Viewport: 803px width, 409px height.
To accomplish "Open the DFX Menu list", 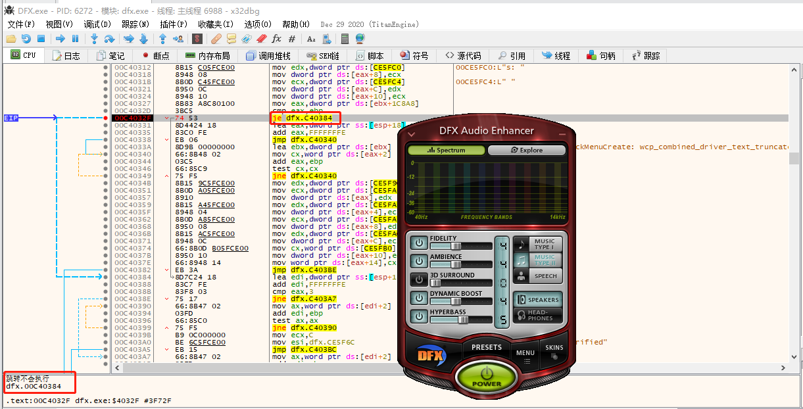I will pyautogui.click(x=525, y=355).
